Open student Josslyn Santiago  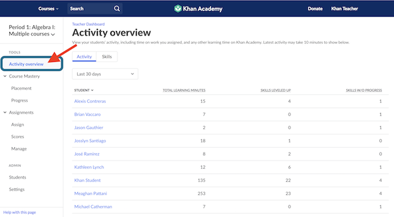pos(90,141)
